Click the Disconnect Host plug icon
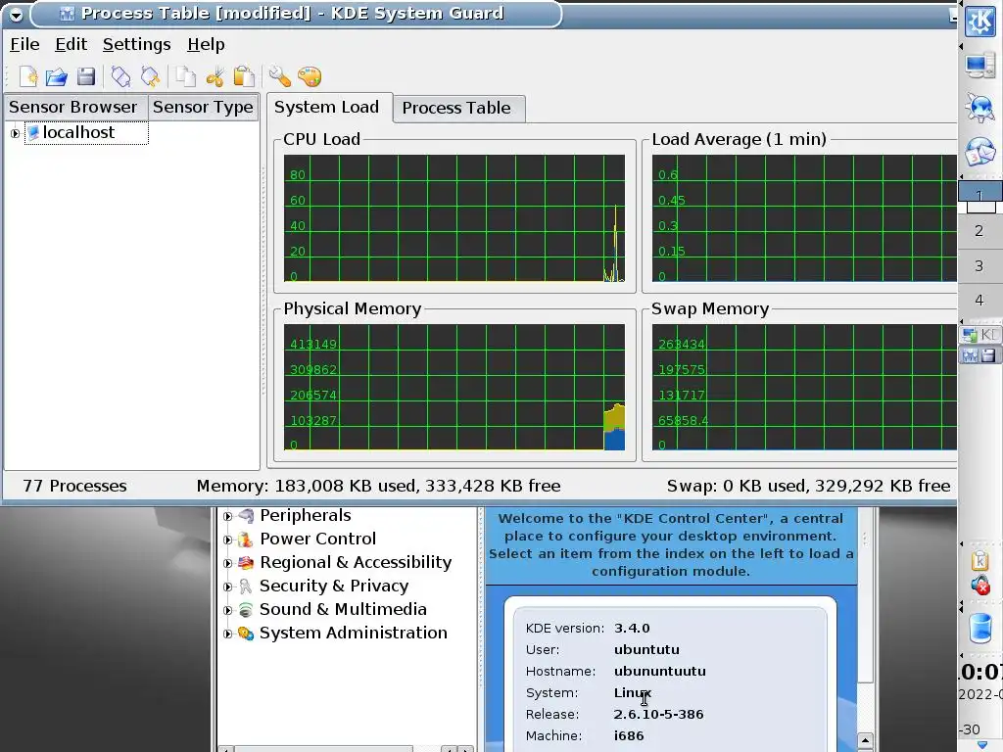This screenshot has width=1003, height=752. tap(150, 76)
